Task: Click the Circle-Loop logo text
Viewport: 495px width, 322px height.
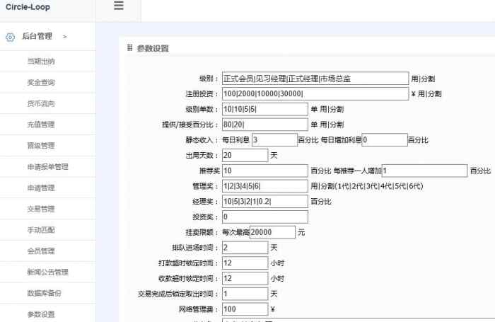Action: point(28,7)
